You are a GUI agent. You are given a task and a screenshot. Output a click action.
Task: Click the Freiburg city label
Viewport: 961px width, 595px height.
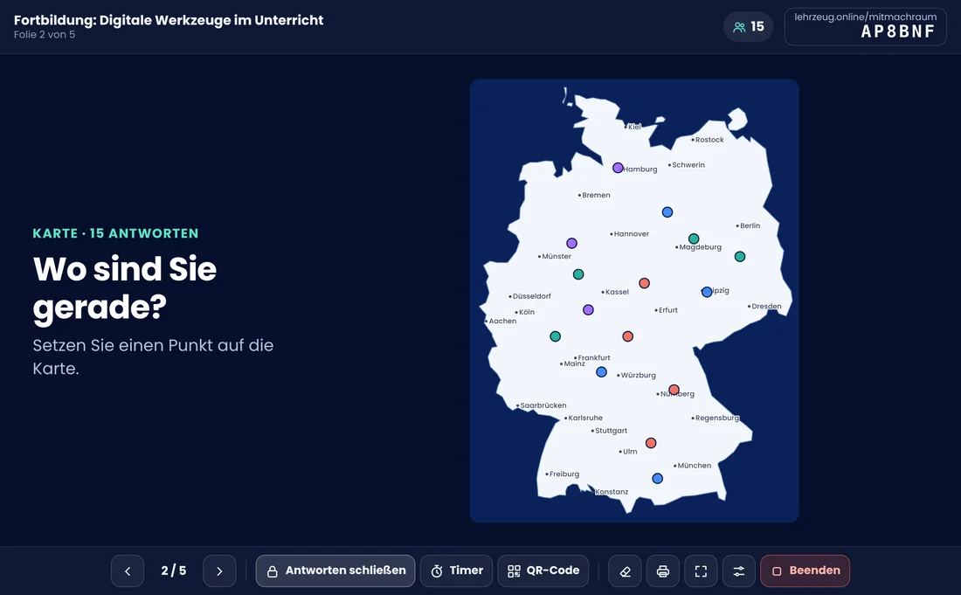pyautogui.click(x=564, y=474)
